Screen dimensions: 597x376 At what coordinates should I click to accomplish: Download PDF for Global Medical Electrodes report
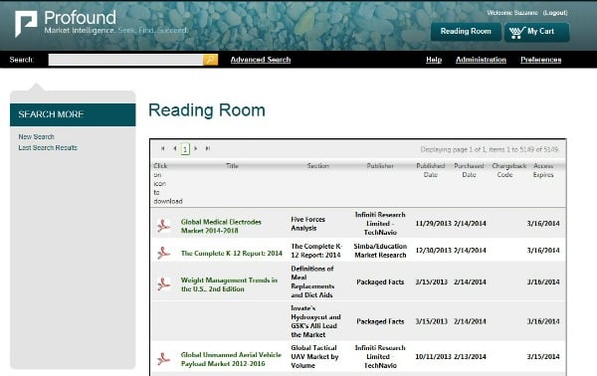point(164,226)
